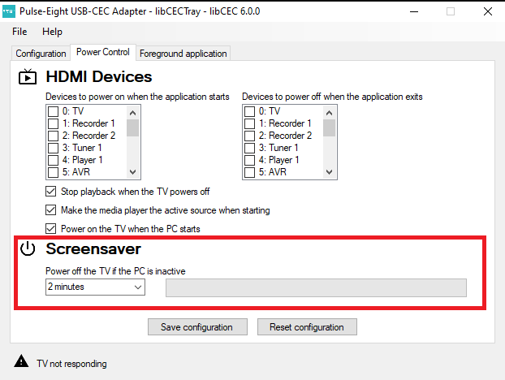The width and height of the screenshot is (505, 380).
Task: Click the Screensaver power icon
Action: (28, 249)
